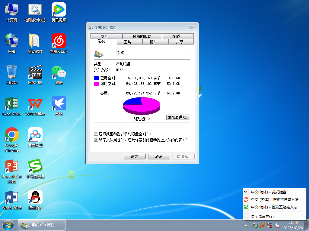Enable compress this drive checkbox
Screen dimensions: 309x231
pos(96,134)
